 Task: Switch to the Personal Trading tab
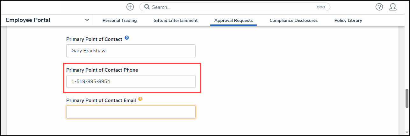click(x=119, y=20)
